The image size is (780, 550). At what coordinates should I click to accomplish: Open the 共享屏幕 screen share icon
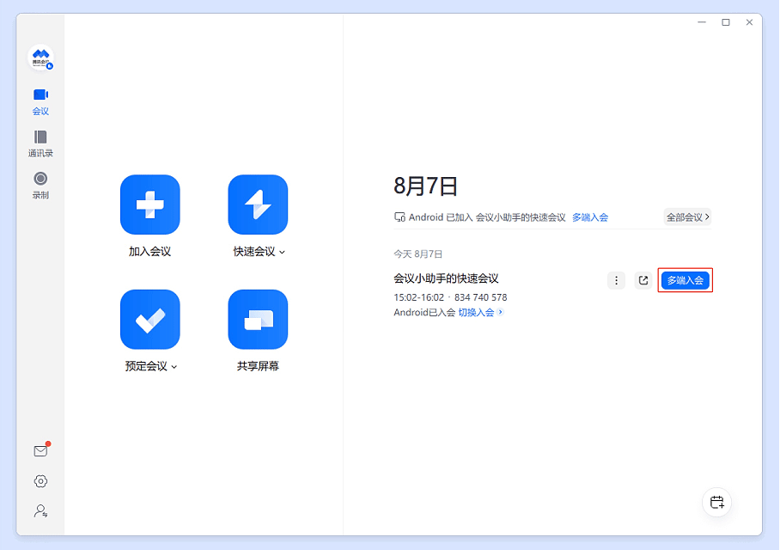pos(258,319)
